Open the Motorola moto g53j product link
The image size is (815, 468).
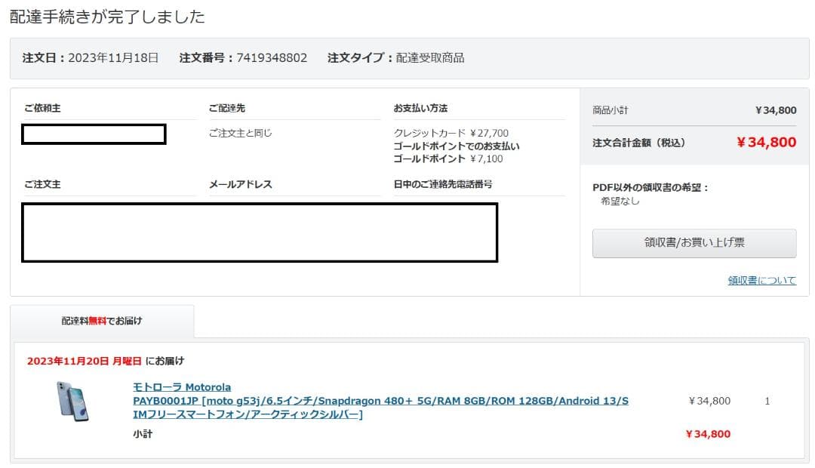pos(302,401)
